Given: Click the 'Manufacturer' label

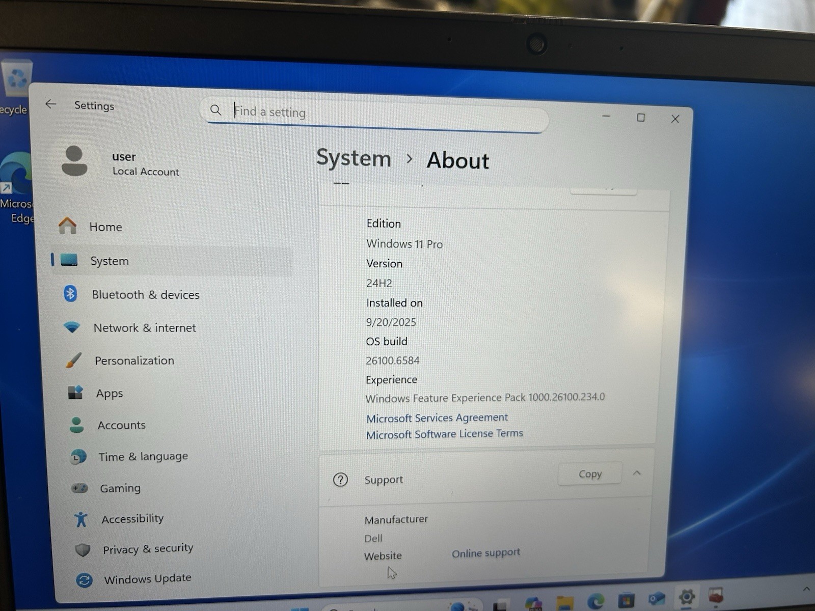Looking at the screenshot, I should (x=396, y=519).
